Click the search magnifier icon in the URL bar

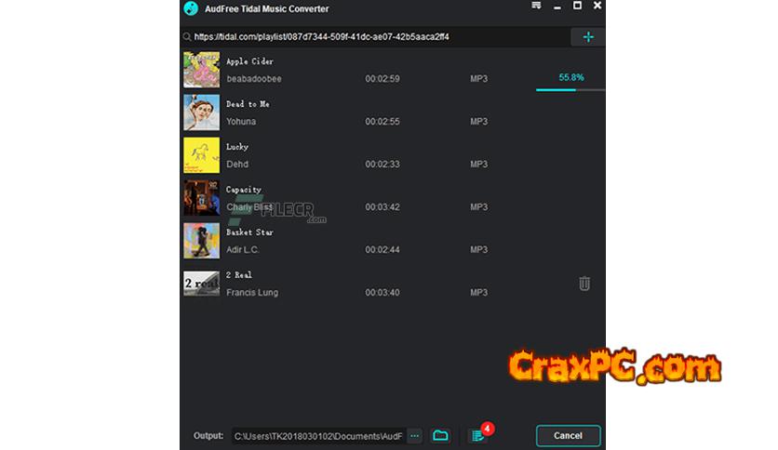[x=186, y=36]
